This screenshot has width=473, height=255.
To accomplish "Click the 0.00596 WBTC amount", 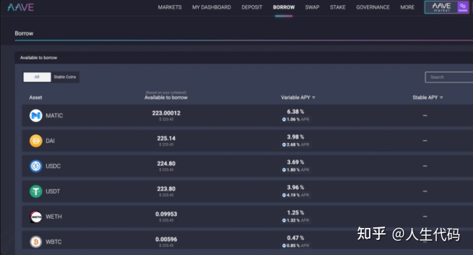I will click(166, 239).
